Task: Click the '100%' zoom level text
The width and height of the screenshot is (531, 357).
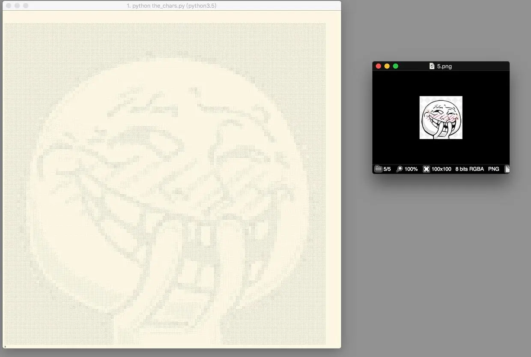Action: (411, 169)
